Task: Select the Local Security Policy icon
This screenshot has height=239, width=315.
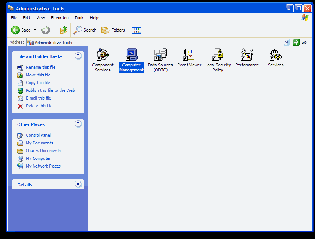Action: [x=218, y=55]
